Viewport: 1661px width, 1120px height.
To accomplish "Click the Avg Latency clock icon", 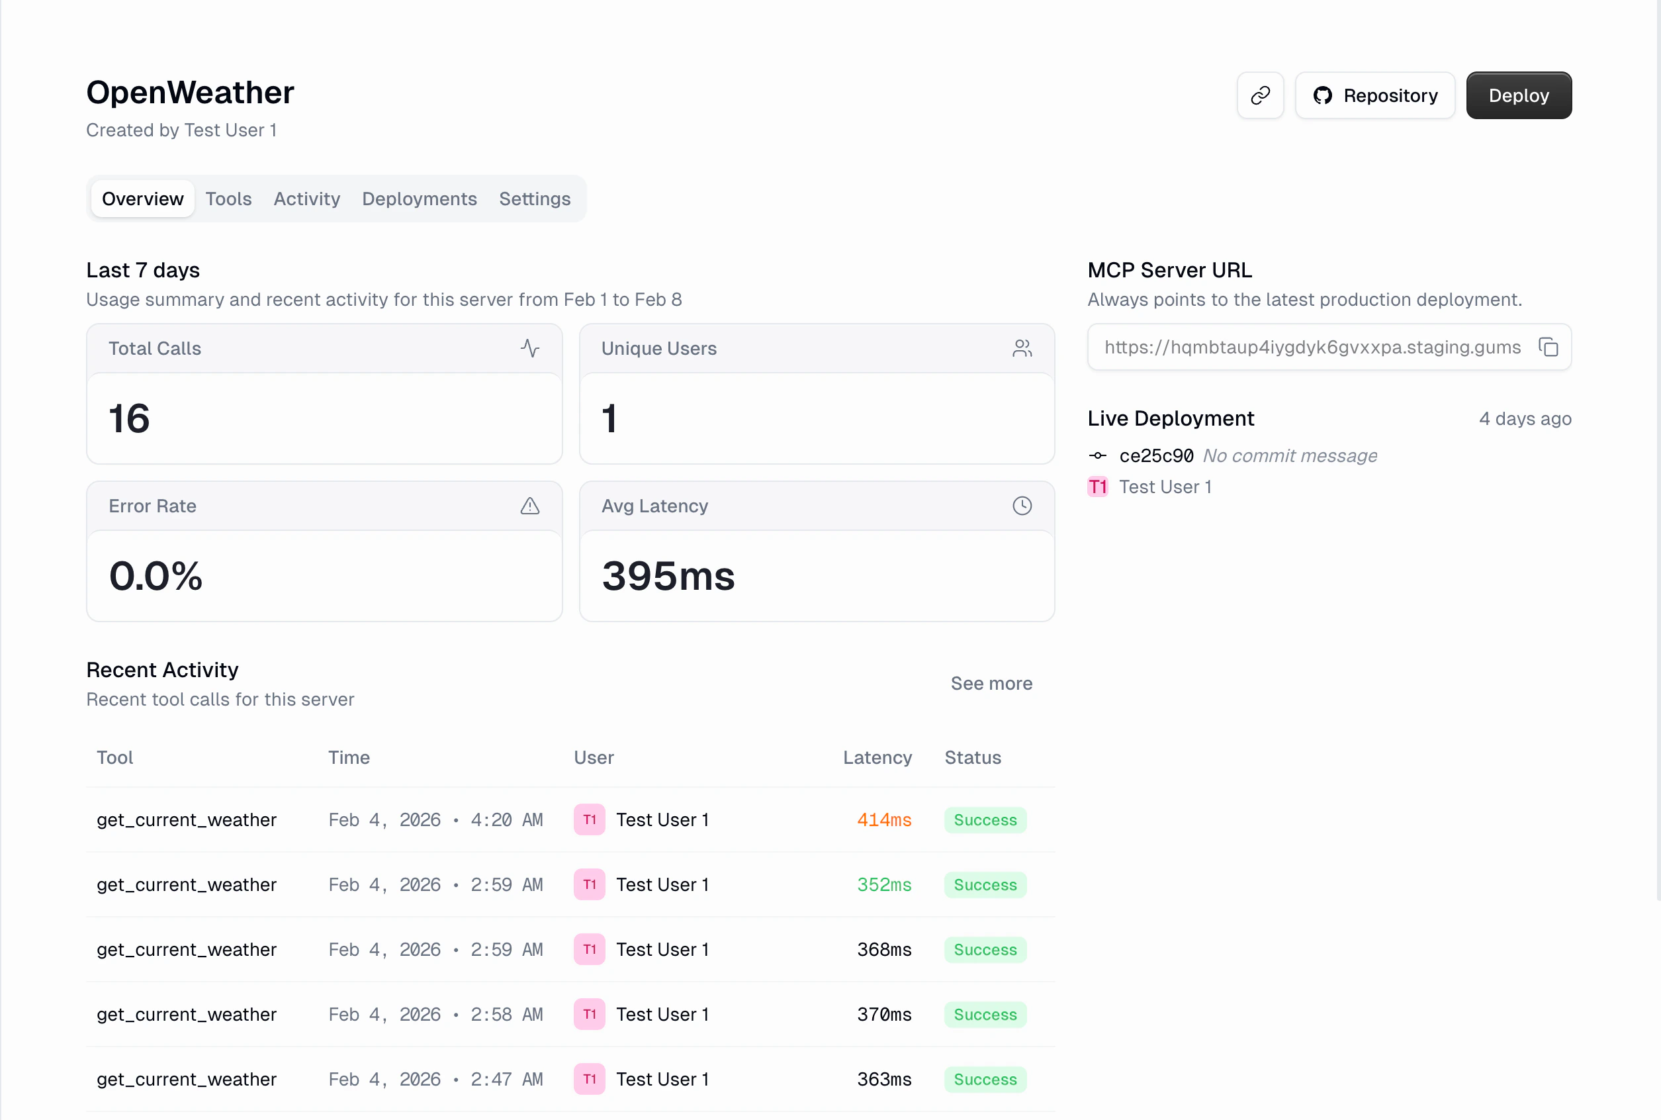I will (x=1022, y=506).
